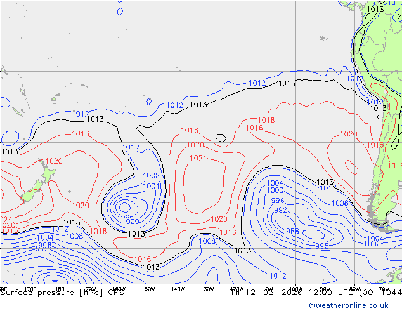This screenshot has width=402, height=311.
Task: Click the red 1020 label near Chile
Action: tap(348, 134)
